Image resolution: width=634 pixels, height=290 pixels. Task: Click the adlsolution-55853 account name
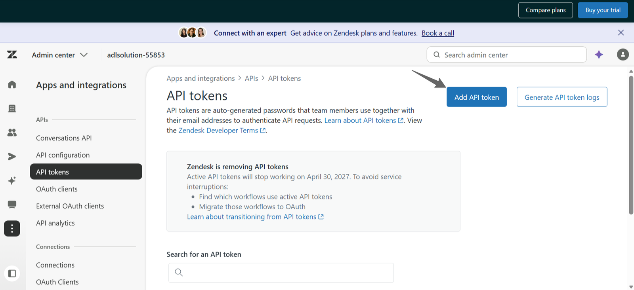click(136, 55)
